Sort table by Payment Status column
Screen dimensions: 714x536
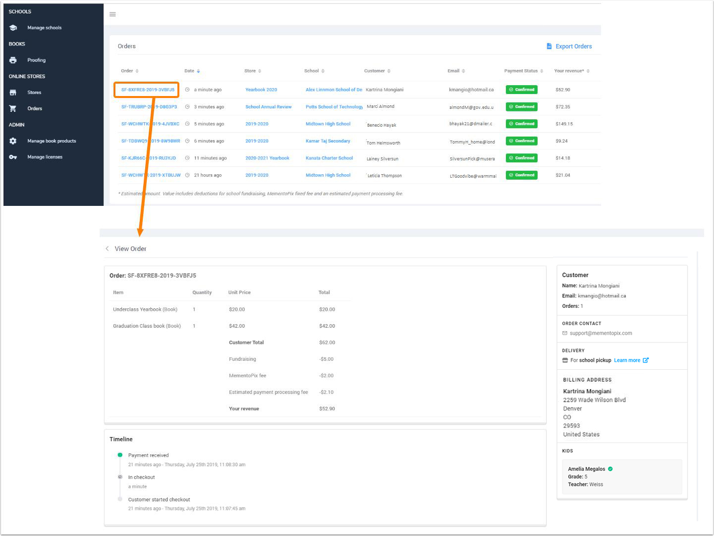(x=524, y=71)
